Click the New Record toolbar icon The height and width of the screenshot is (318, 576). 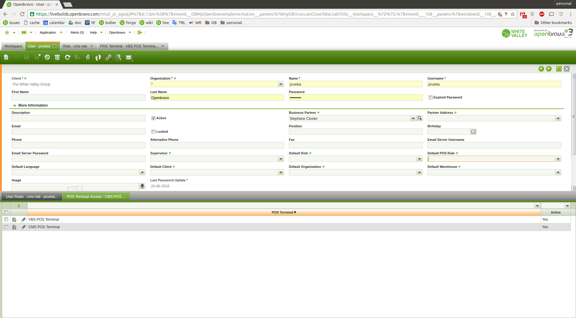[6, 57]
